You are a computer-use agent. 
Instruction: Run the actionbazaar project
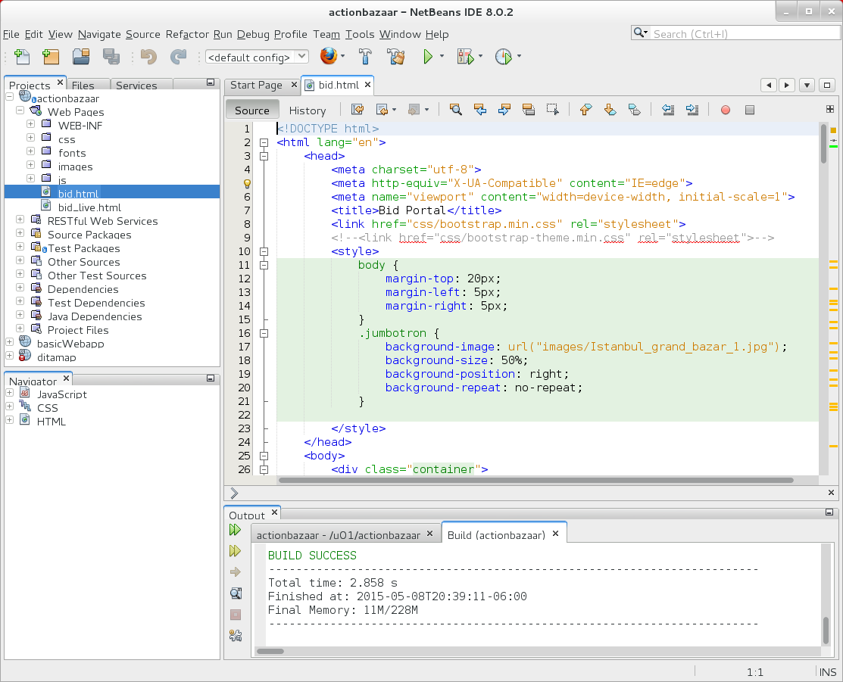tap(426, 57)
